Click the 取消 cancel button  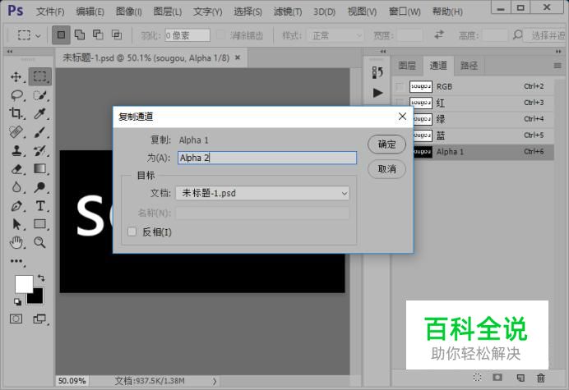click(x=386, y=169)
